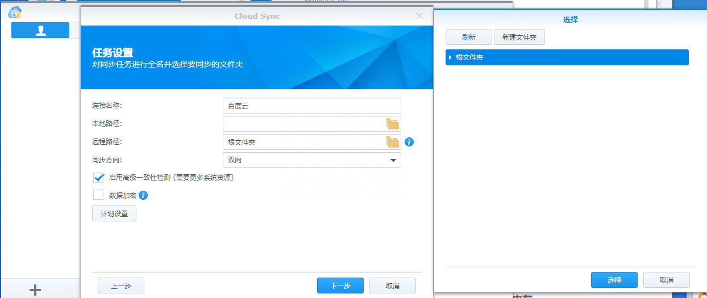The height and width of the screenshot is (298, 707).
Task: Click 新建文件夹 button
Action: click(519, 37)
